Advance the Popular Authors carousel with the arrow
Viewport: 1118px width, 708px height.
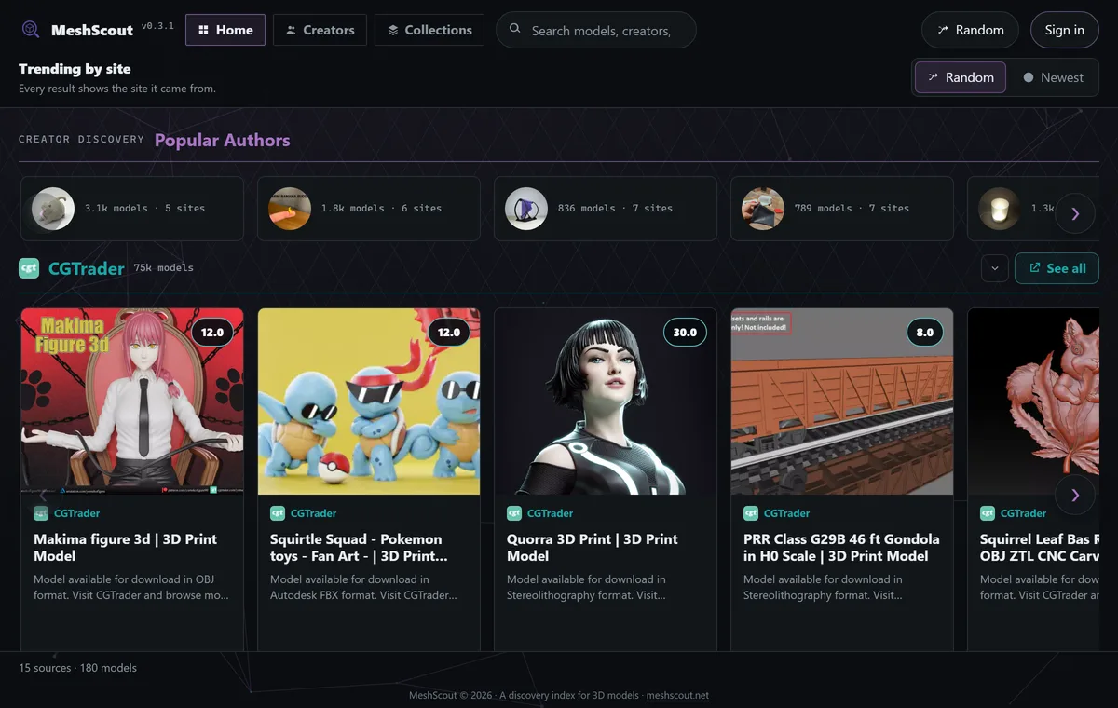1075,213
